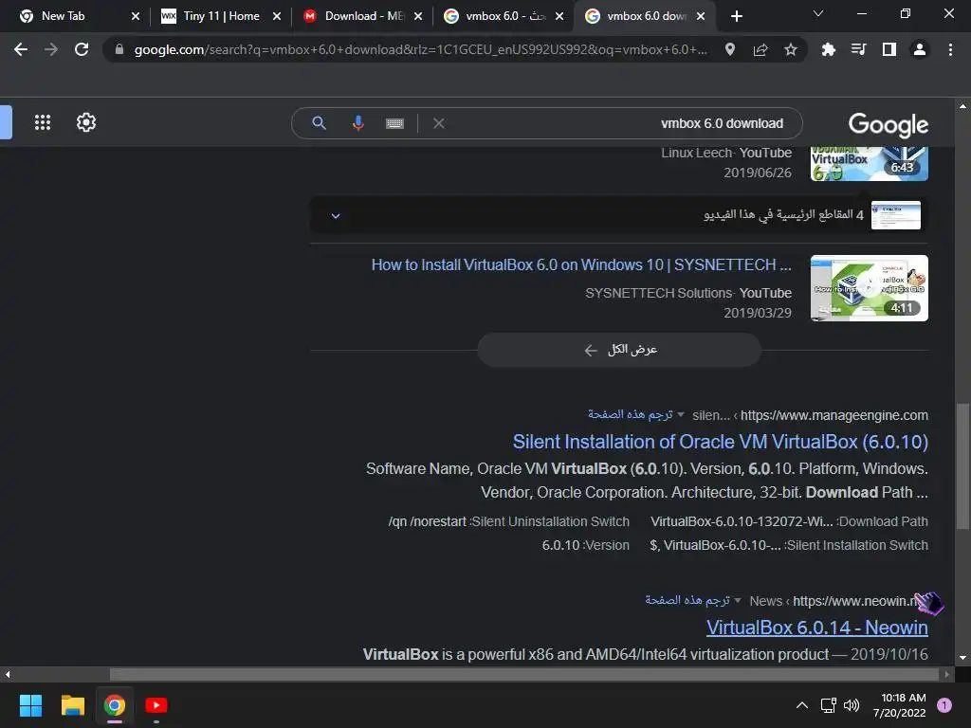Expand the 4 key moments section
The image size is (971, 728).
(x=335, y=216)
